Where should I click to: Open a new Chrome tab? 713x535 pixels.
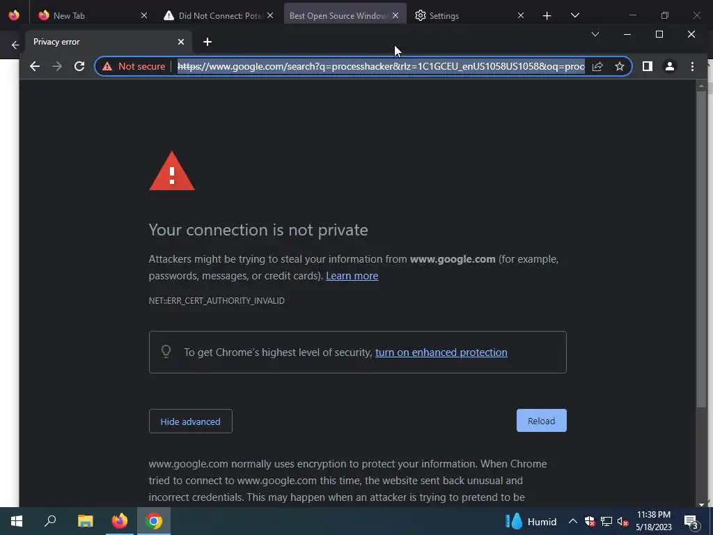(x=207, y=42)
